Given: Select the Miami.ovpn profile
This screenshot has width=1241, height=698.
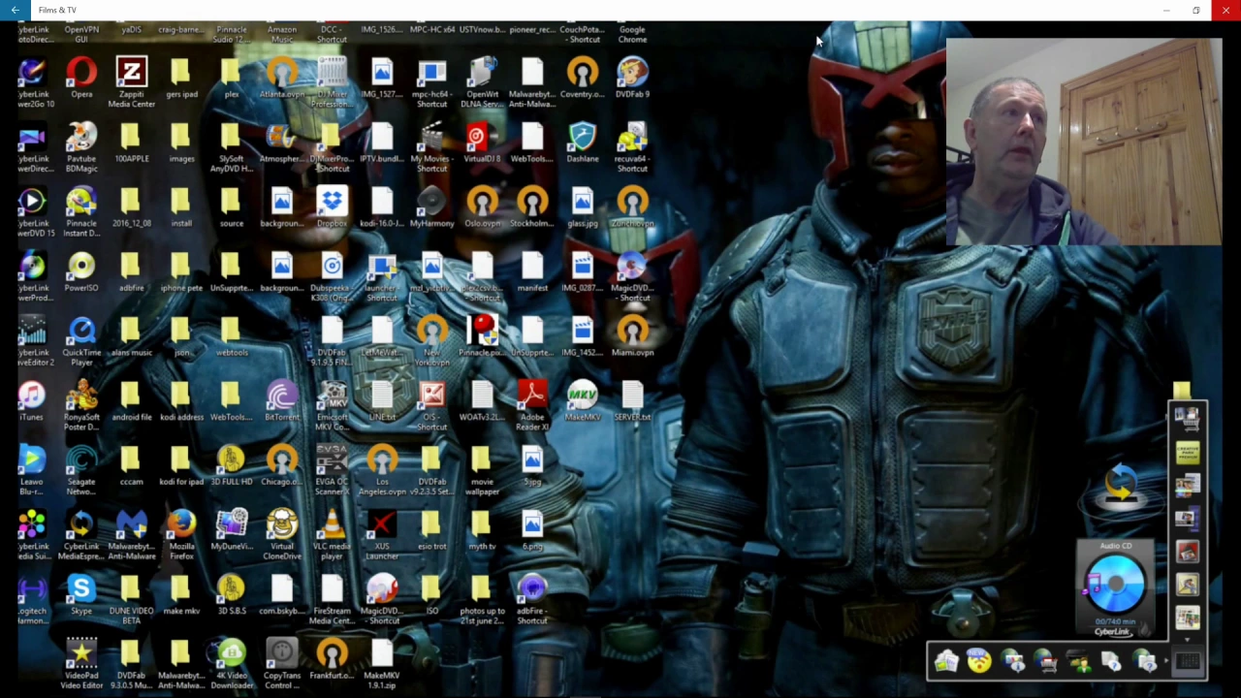Looking at the screenshot, I should coord(632,335).
